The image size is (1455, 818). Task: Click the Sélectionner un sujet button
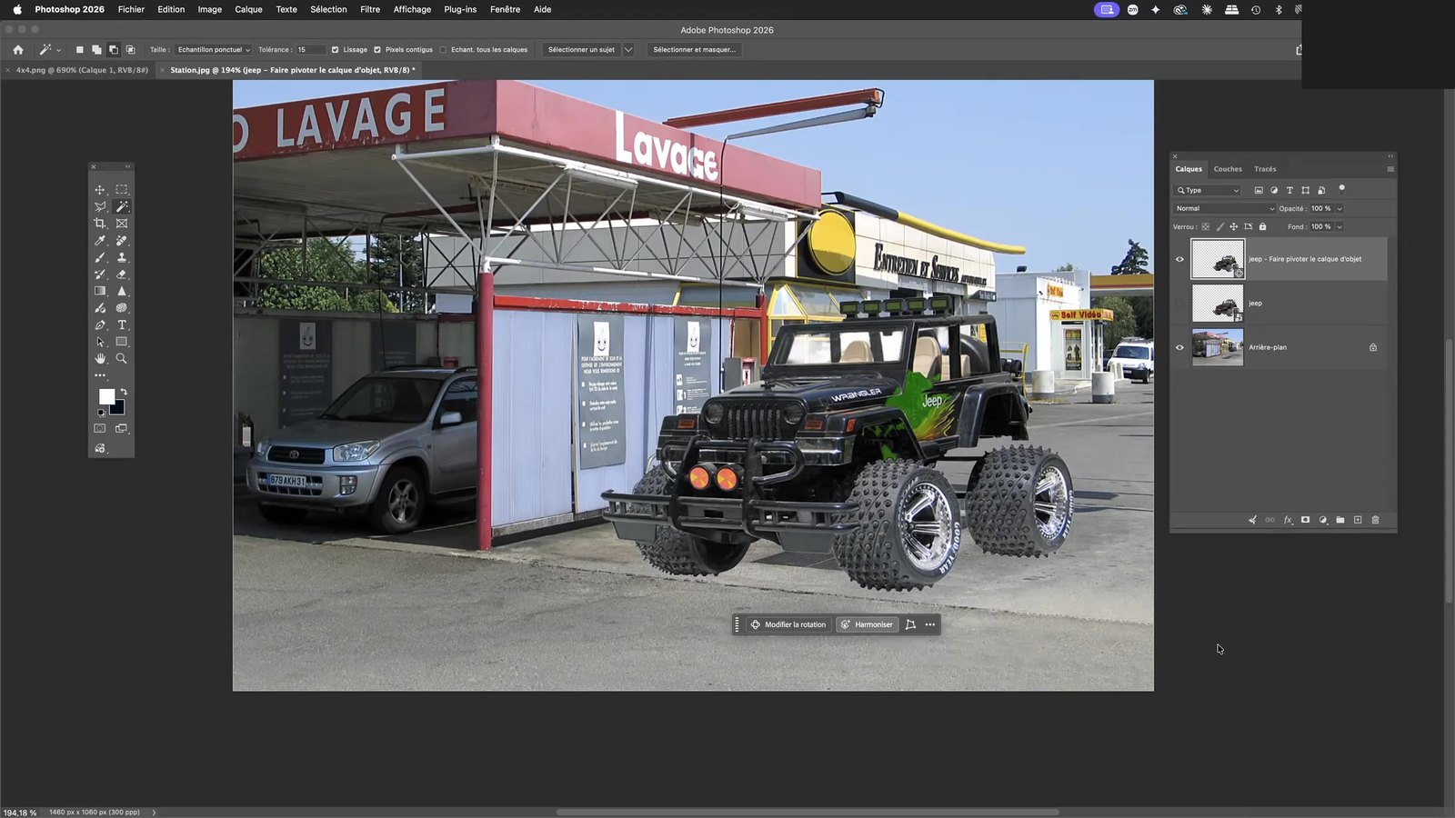click(581, 50)
